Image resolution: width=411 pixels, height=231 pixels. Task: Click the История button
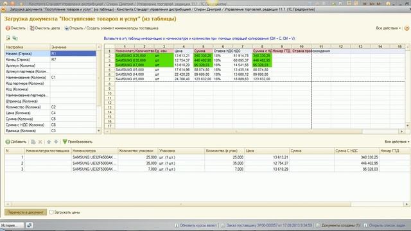(x=12, y=225)
